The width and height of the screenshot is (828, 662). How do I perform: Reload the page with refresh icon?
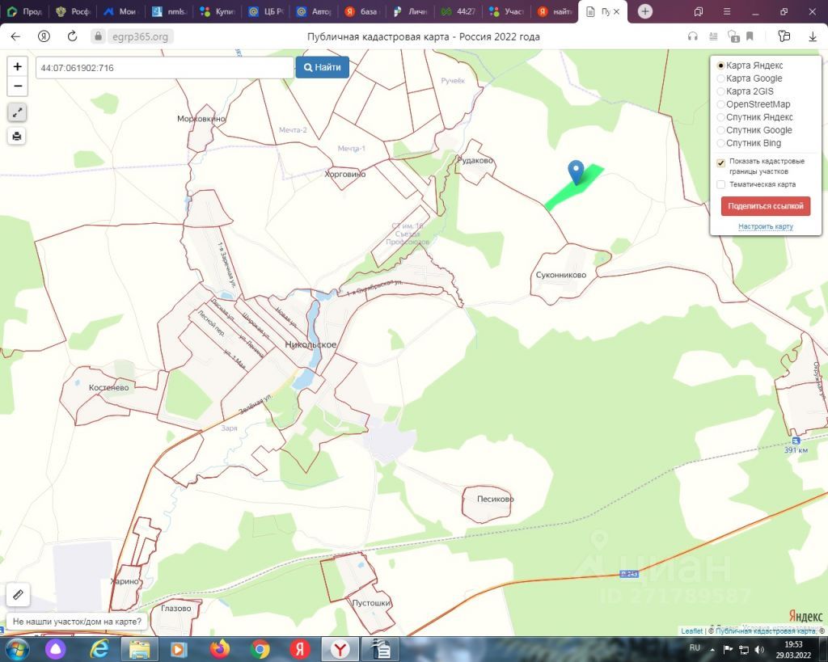click(72, 36)
